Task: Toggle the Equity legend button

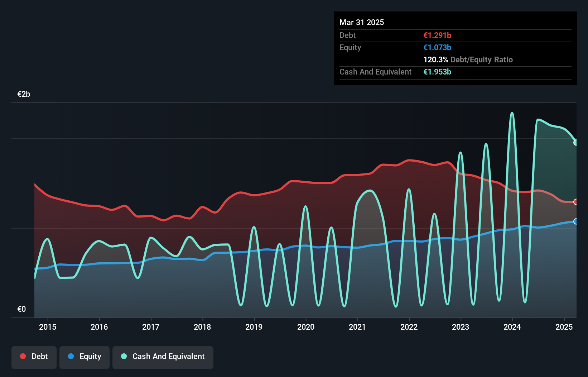Action: click(85, 357)
